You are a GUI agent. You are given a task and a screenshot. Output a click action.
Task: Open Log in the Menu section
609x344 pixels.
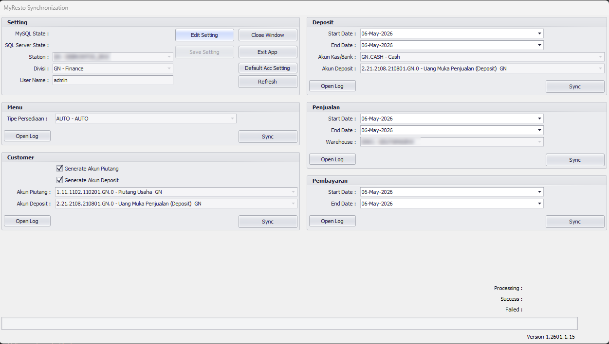click(27, 136)
